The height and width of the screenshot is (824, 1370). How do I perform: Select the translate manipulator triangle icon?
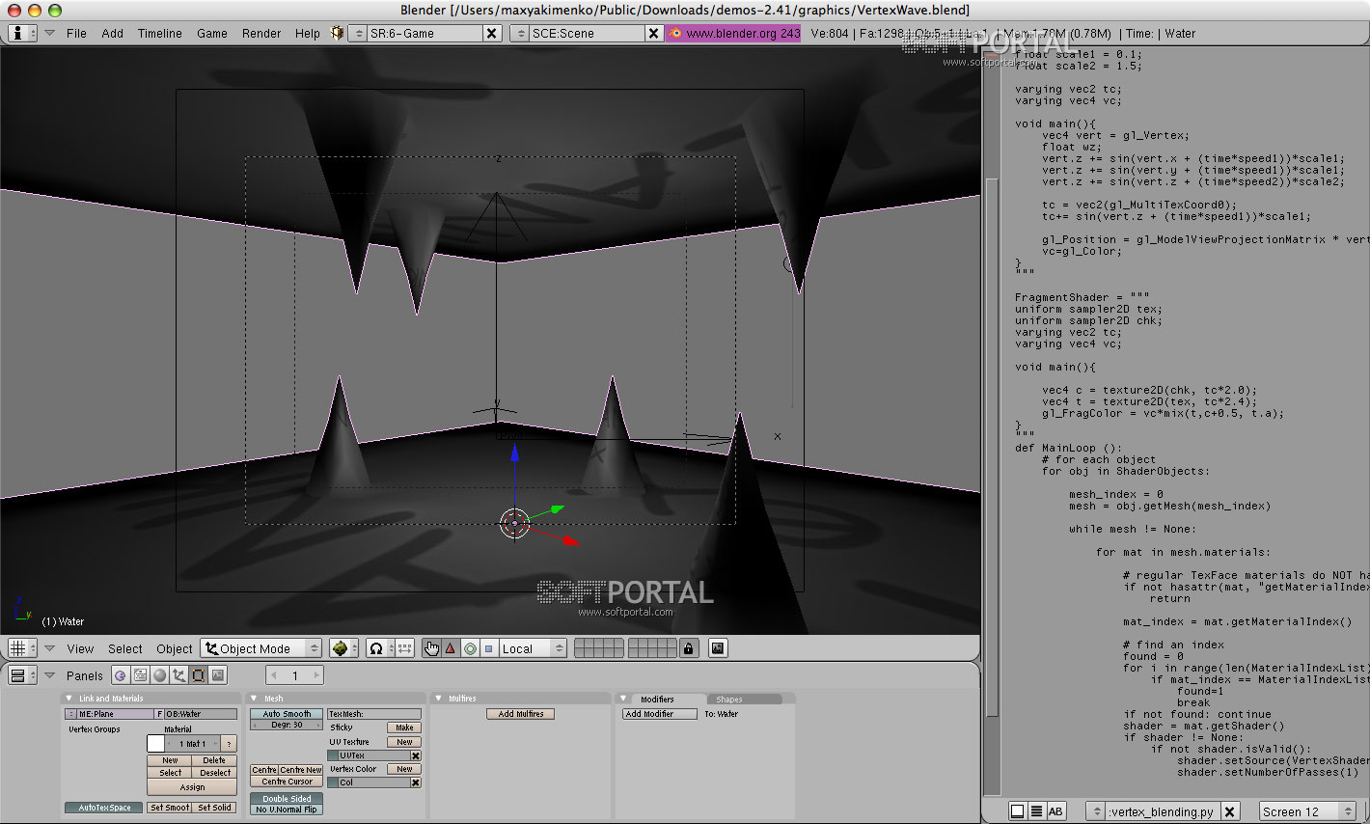(451, 648)
